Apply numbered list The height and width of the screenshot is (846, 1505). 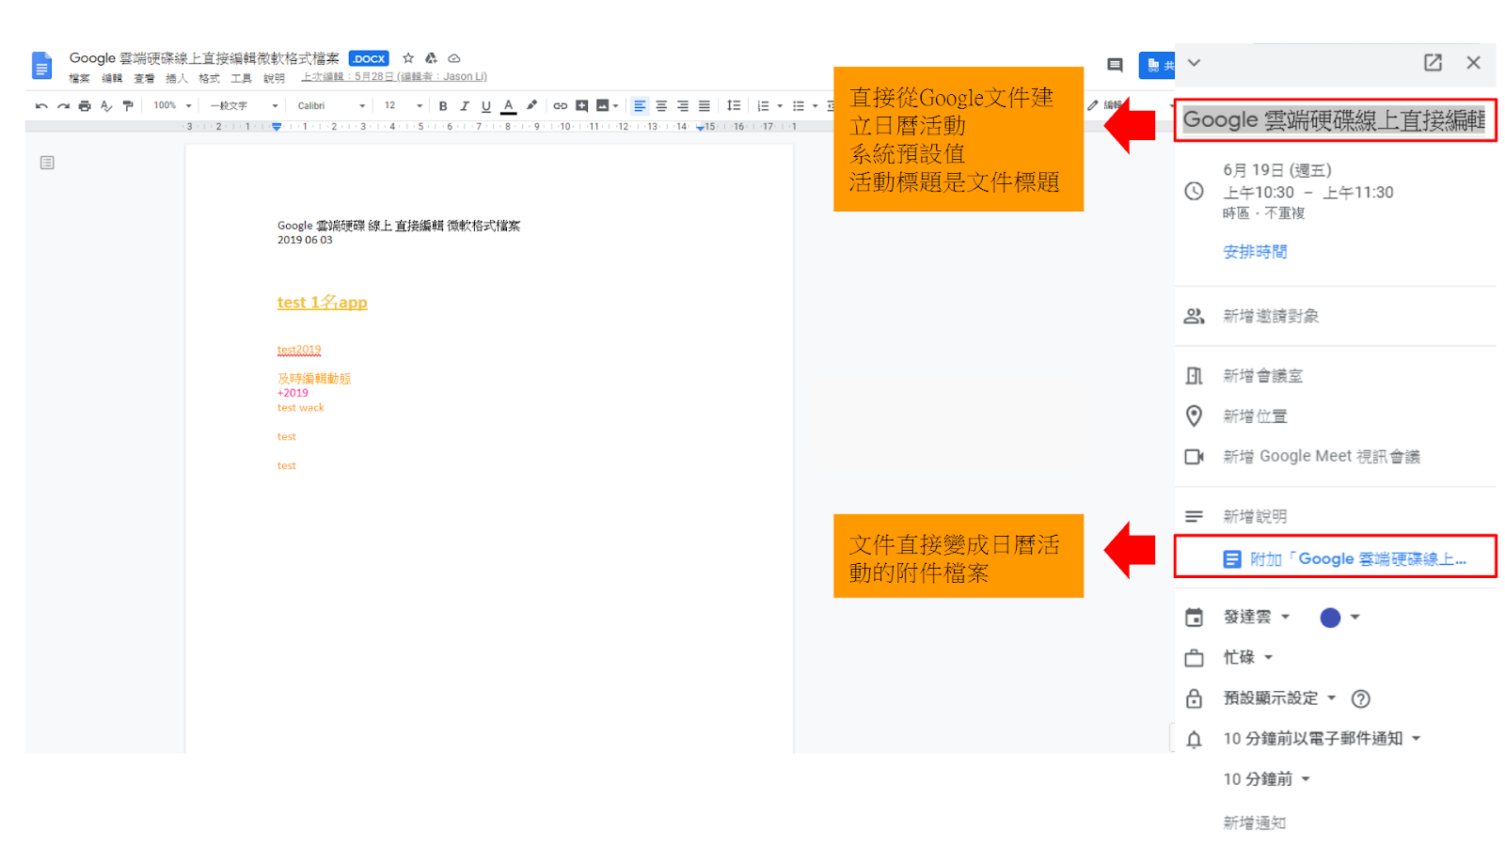coord(764,106)
